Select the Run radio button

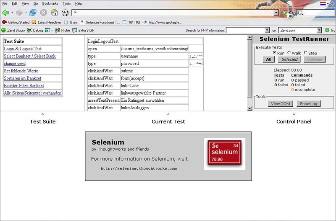pos(274,52)
